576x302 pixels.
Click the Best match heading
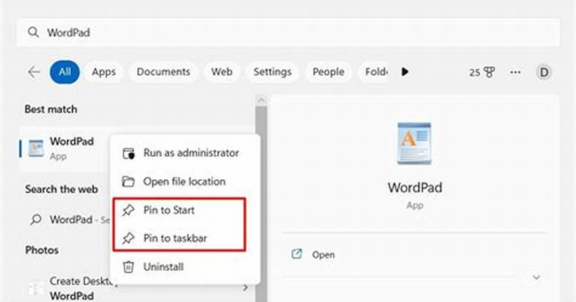(x=51, y=109)
